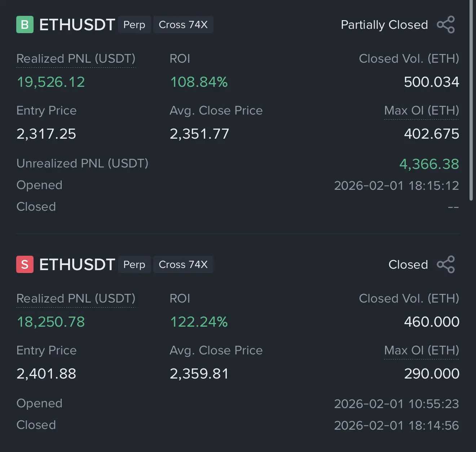
Task: Share the closed ETHUSDT short position
Action: [x=446, y=264]
